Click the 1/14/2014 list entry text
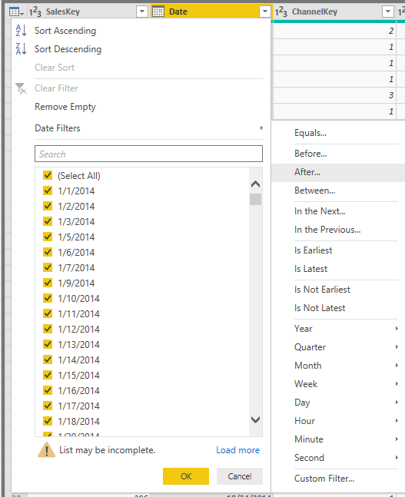This screenshot has width=405, height=497. (78, 359)
